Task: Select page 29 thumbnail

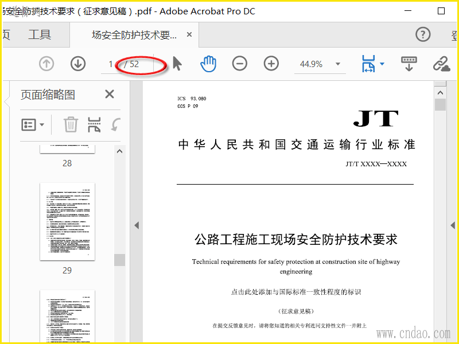Action: (67, 221)
